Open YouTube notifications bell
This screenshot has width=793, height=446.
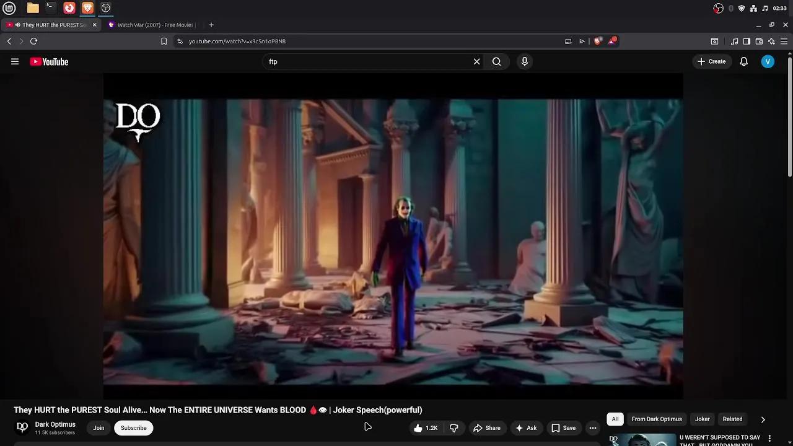click(743, 61)
